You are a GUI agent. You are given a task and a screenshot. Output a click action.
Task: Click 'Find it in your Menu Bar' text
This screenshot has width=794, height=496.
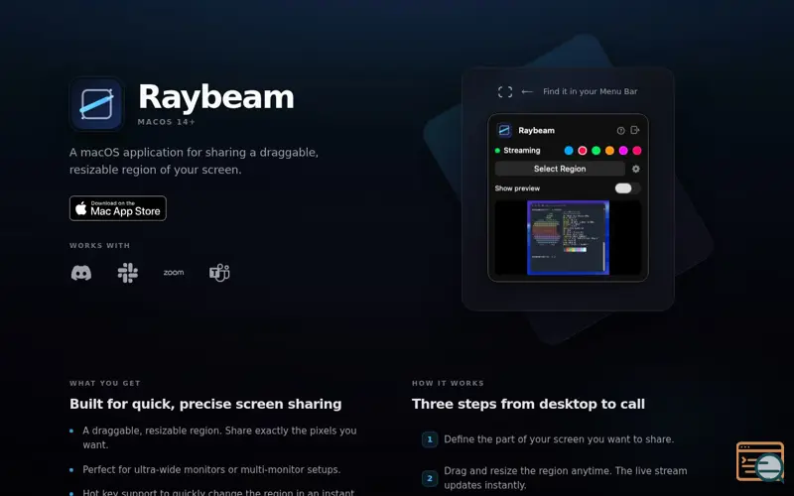click(591, 91)
